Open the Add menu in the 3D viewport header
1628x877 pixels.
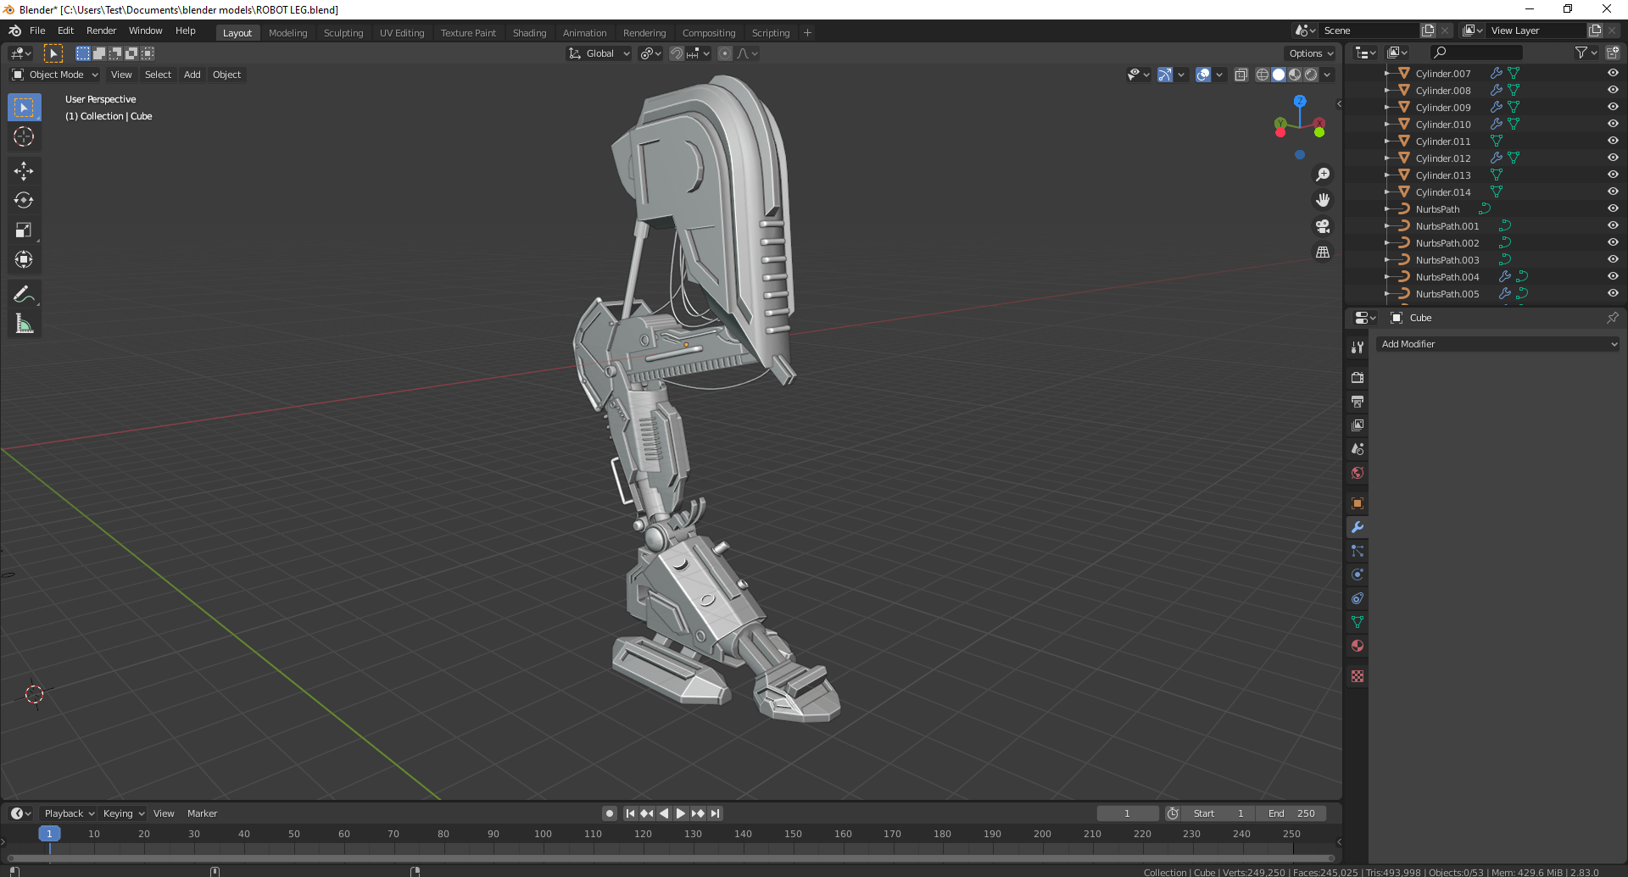point(192,75)
